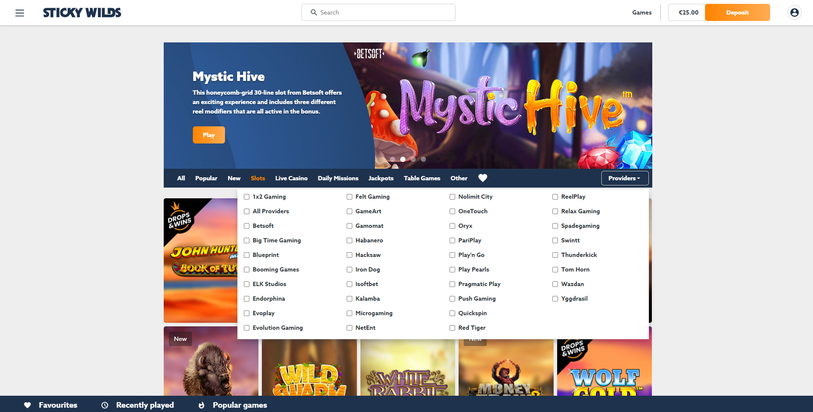Tick the Yggdrasil checkbox
The height and width of the screenshot is (412, 813).
[555, 299]
